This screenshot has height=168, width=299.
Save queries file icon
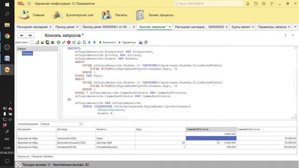coord(43,42)
